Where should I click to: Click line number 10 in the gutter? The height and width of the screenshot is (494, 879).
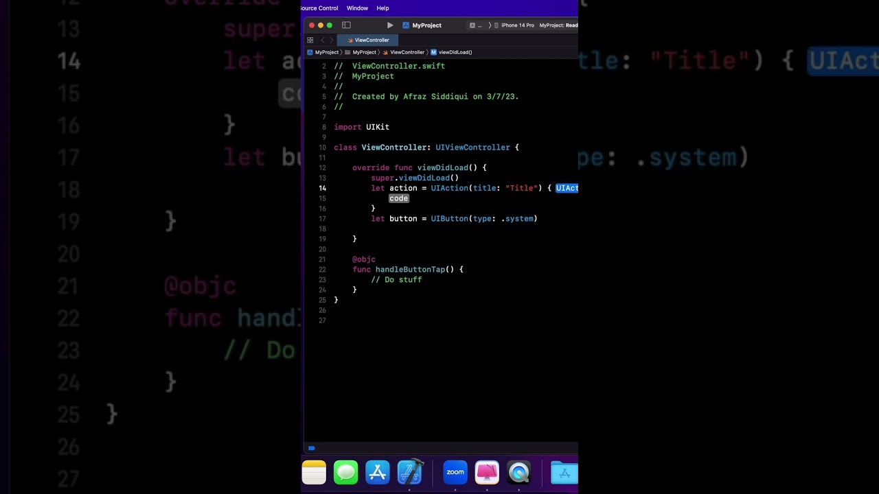pyautogui.click(x=323, y=148)
